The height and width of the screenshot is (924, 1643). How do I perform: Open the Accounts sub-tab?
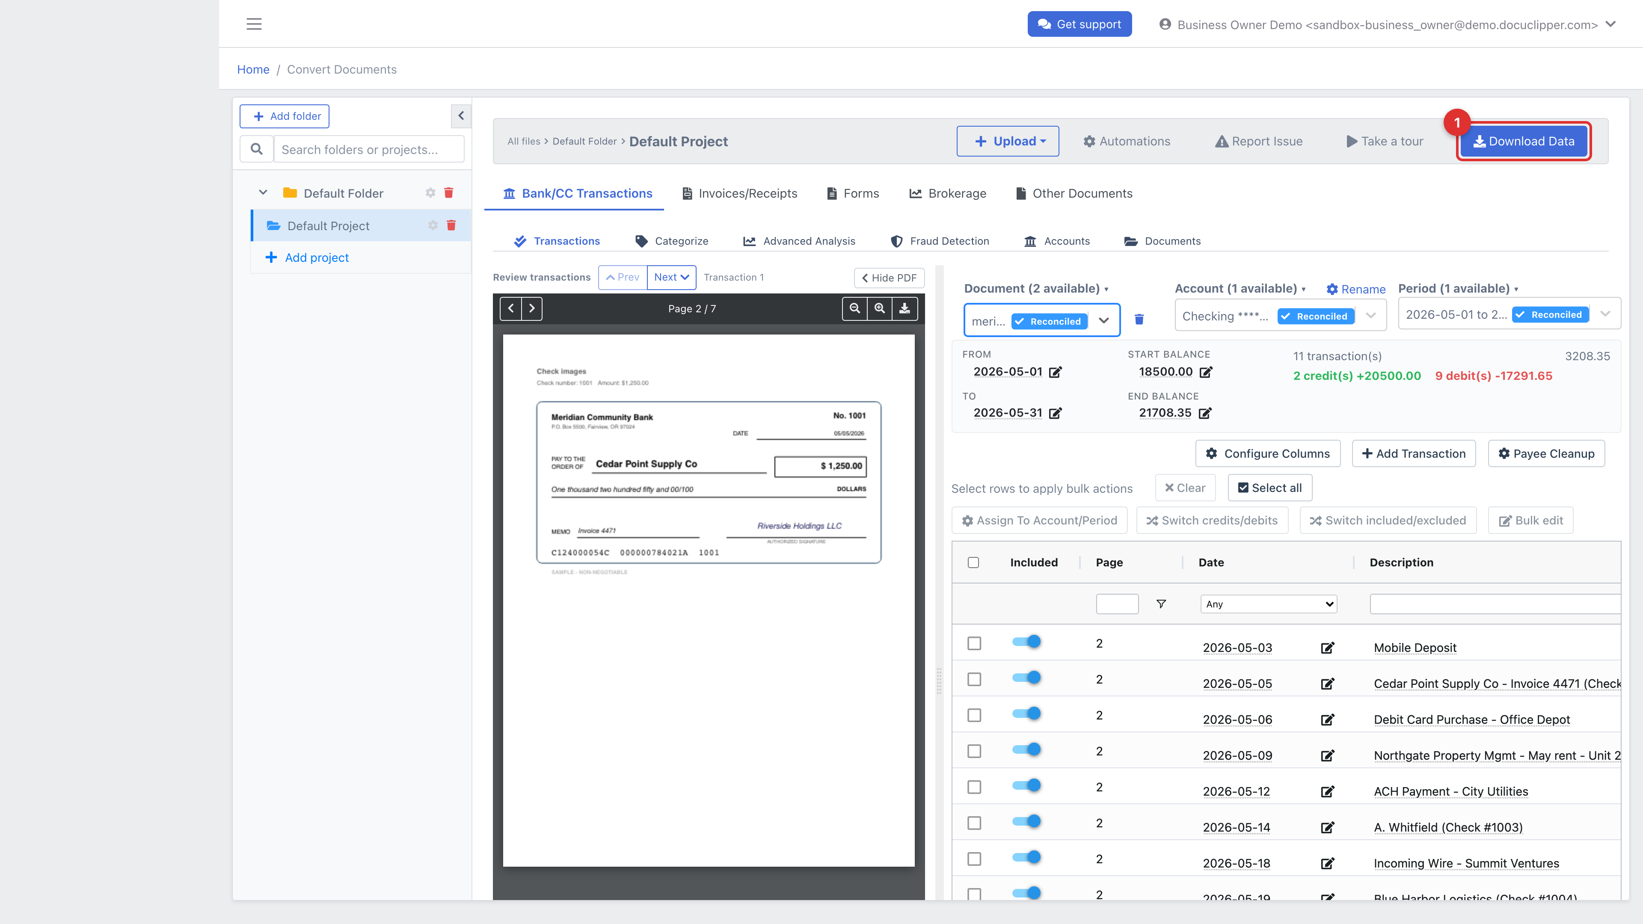(1057, 241)
